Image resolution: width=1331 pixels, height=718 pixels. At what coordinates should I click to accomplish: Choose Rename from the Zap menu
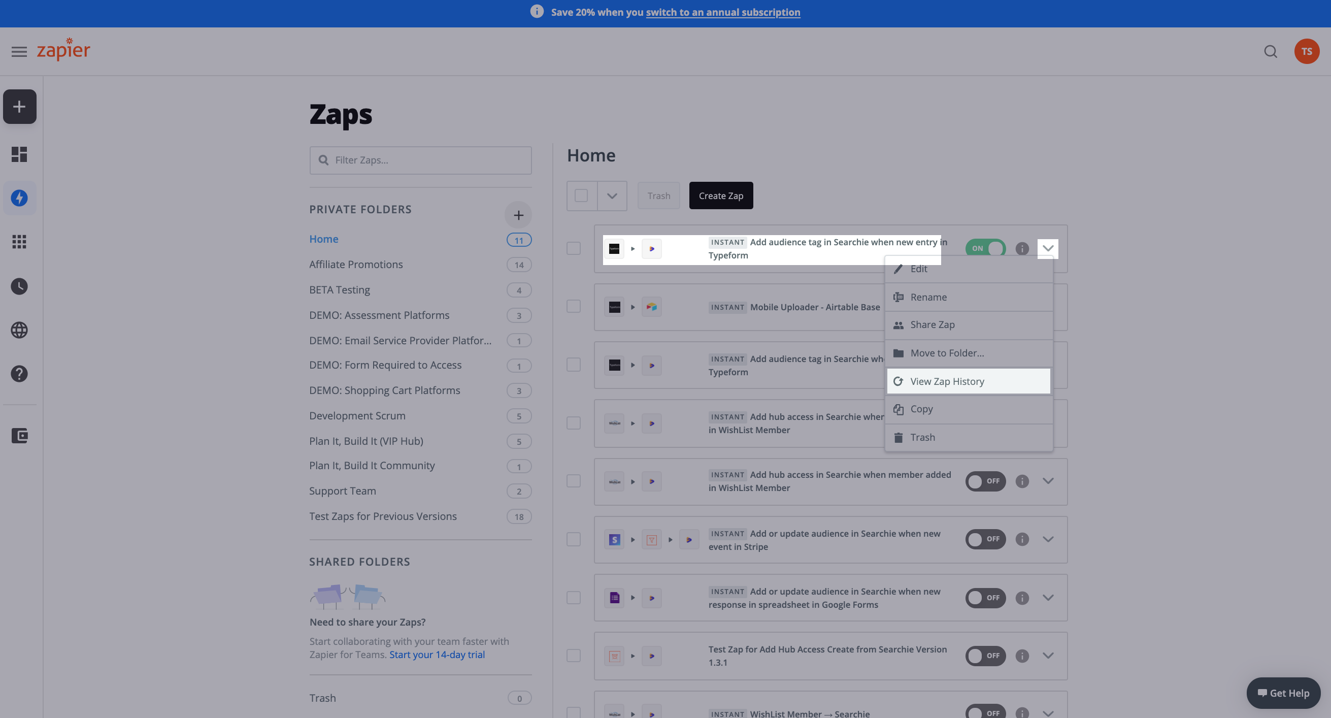pyautogui.click(x=969, y=297)
